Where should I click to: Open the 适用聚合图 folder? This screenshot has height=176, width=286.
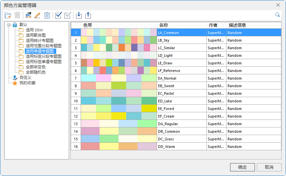(x=36, y=35)
